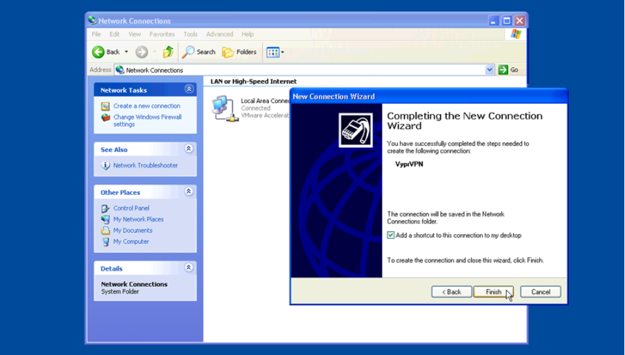Click the My Network Places icon
Screen dimensions: 625x355
coord(105,219)
